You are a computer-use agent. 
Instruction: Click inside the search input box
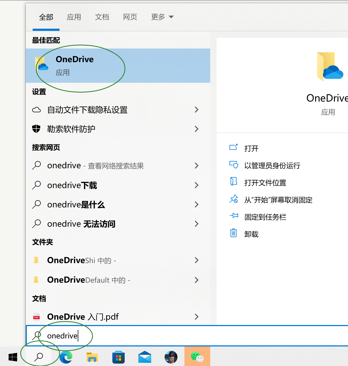[107, 336]
